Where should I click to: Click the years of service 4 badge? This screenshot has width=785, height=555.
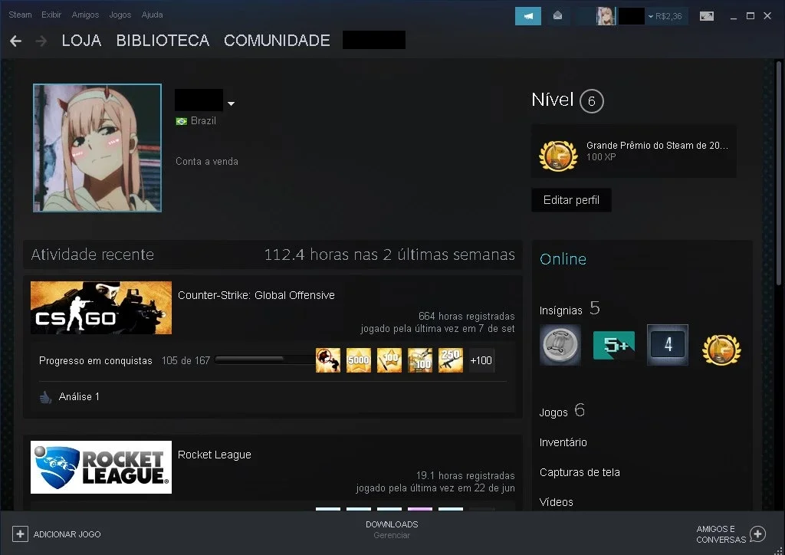point(668,345)
